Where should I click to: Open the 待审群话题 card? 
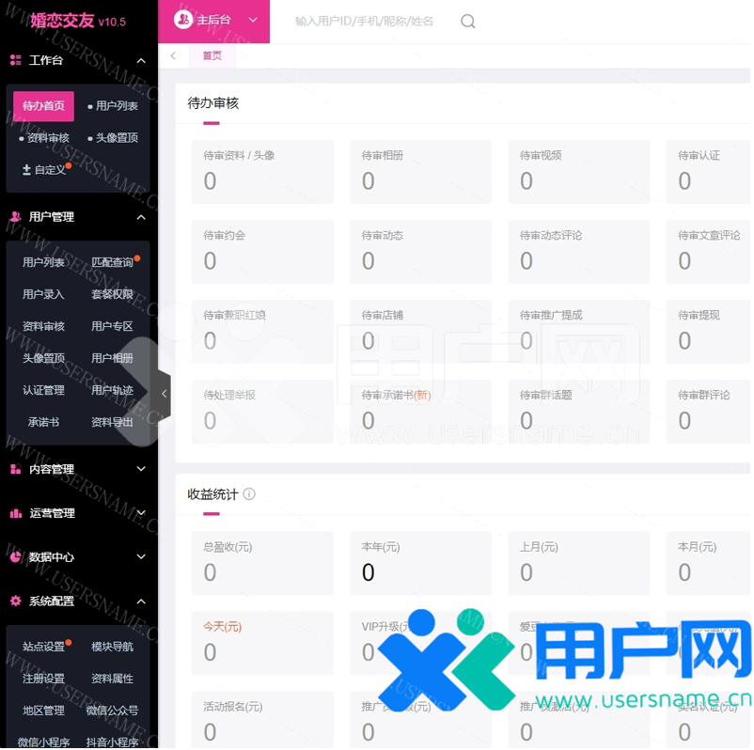579,412
